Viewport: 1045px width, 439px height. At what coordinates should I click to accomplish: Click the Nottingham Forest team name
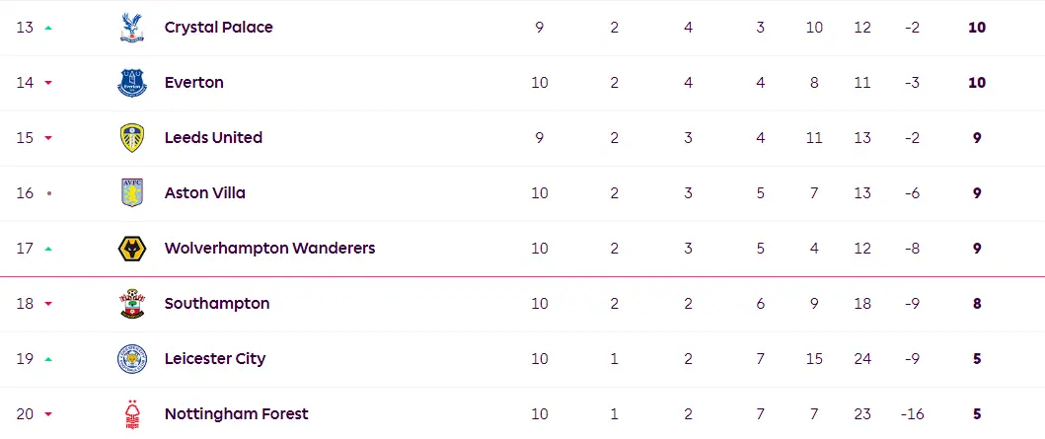point(236,414)
